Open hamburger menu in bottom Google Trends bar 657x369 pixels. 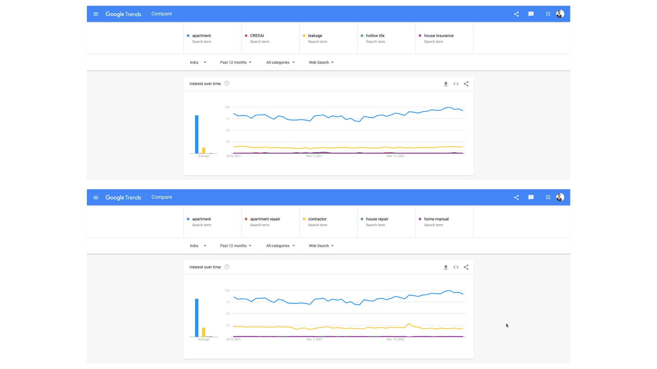coord(96,197)
